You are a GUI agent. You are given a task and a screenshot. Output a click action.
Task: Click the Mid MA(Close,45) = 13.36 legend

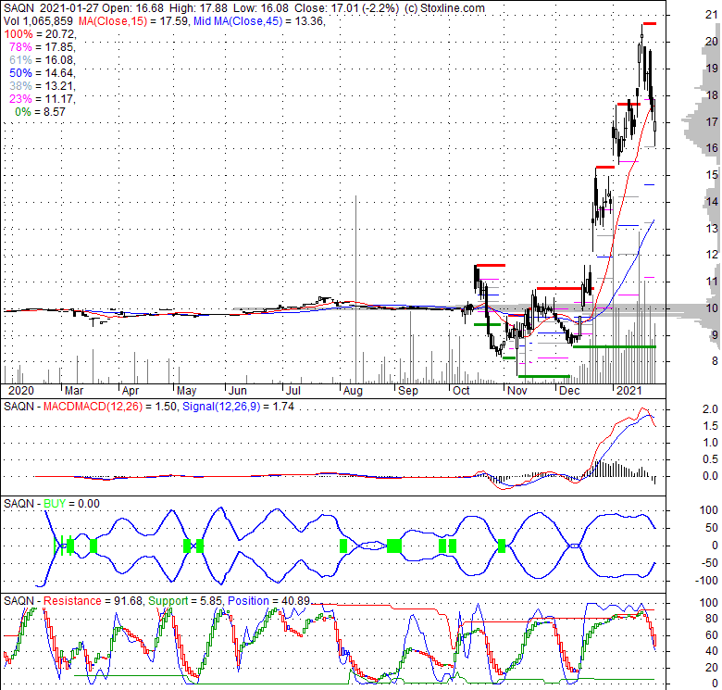(260, 21)
